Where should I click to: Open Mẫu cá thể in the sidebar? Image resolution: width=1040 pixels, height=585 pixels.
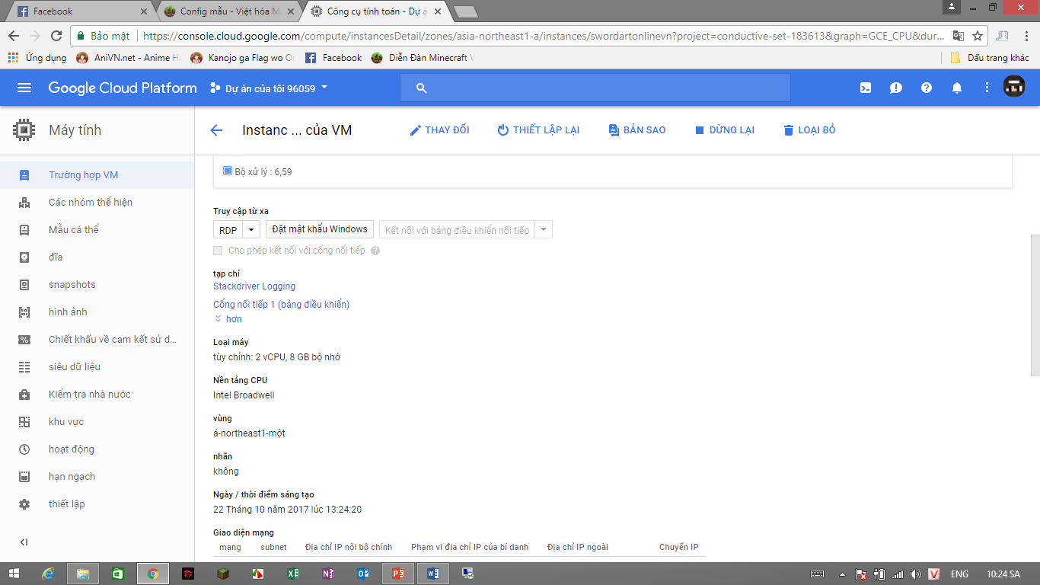point(97,230)
